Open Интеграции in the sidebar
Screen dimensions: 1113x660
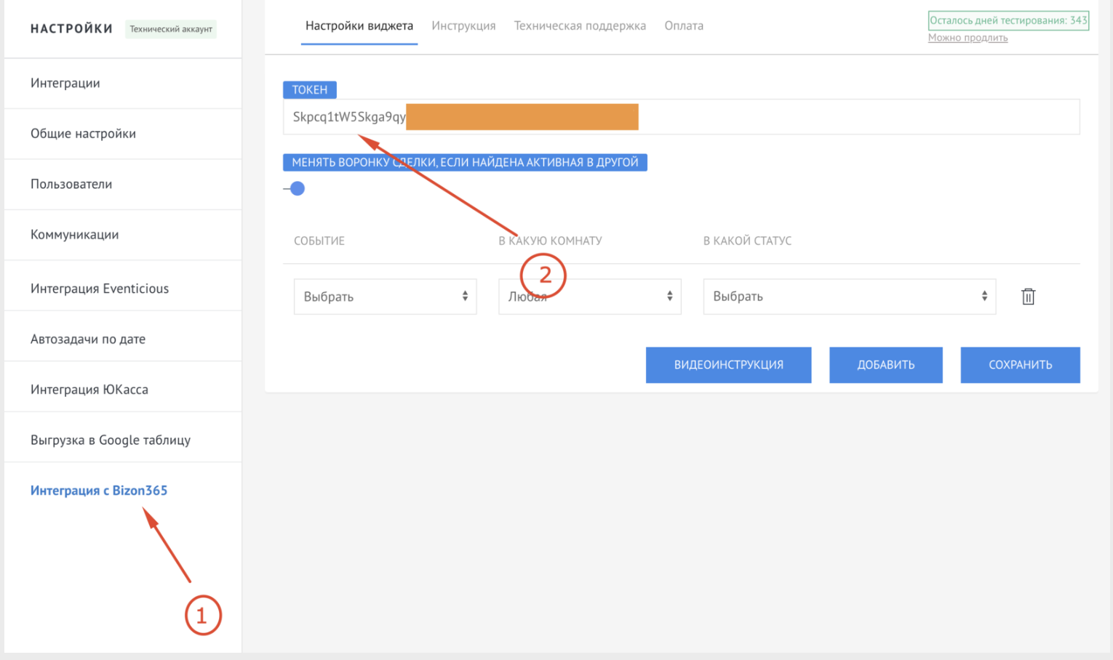tap(65, 84)
